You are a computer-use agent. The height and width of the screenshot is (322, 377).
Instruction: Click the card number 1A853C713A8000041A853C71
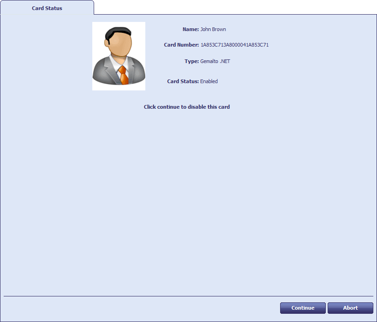[234, 45]
